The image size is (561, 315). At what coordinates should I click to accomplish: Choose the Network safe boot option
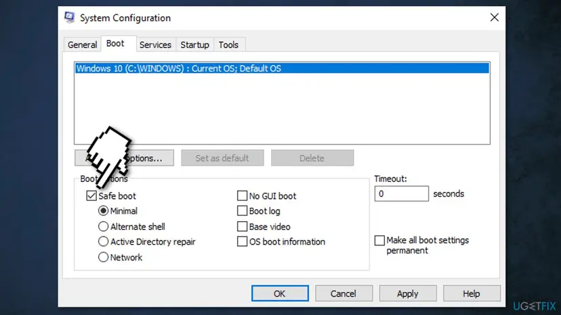(x=103, y=257)
